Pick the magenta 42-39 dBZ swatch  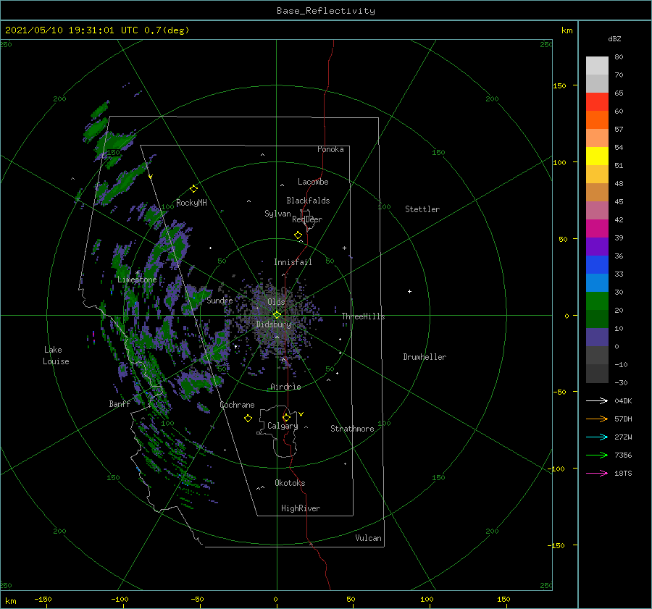pyautogui.click(x=597, y=229)
